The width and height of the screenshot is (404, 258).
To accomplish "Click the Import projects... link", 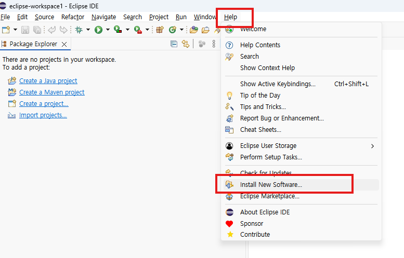I will (x=43, y=115).
